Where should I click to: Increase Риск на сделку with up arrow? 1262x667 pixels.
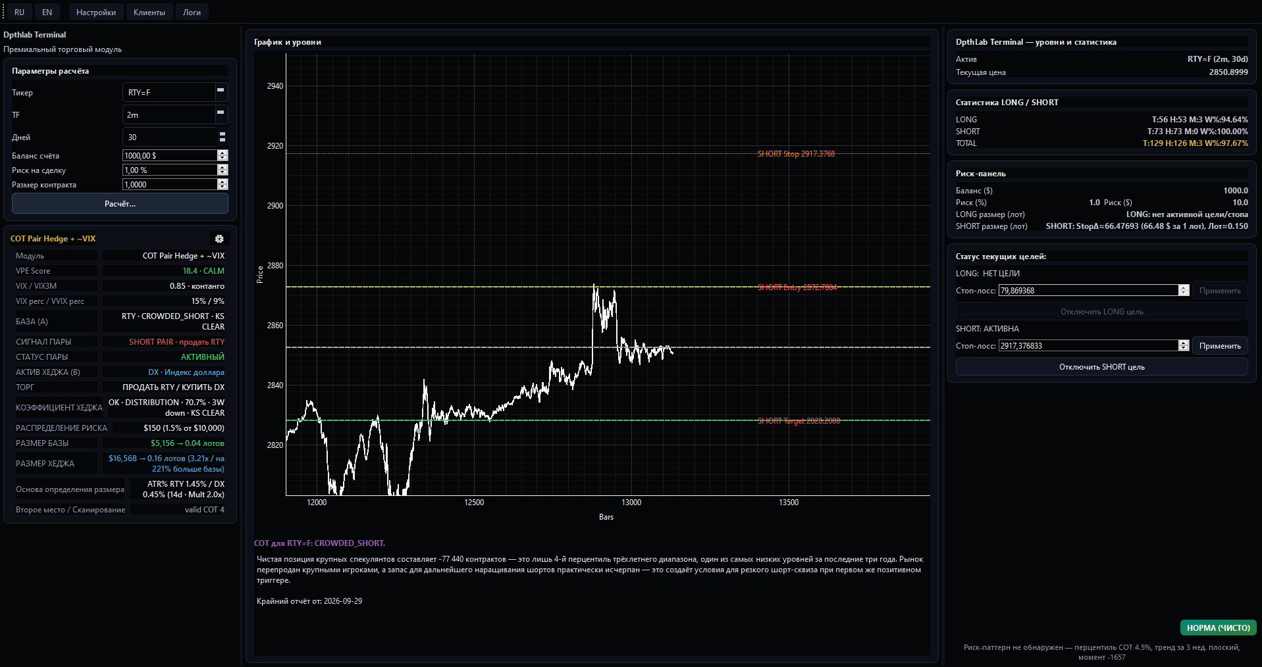tap(223, 167)
